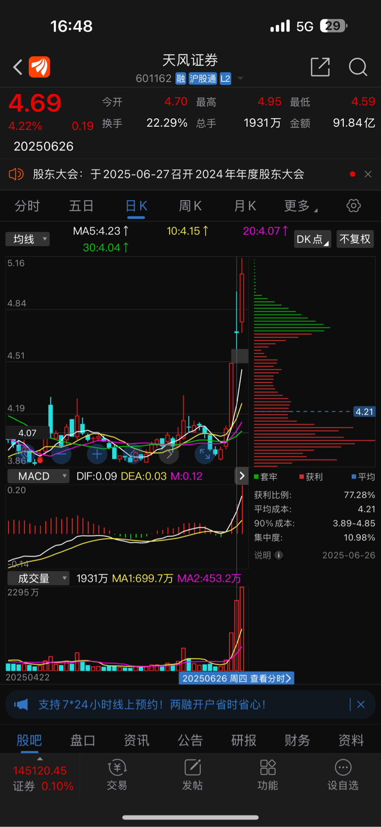Open the DK点 dropdown
The height and width of the screenshot is (827, 381).
(313, 239)
